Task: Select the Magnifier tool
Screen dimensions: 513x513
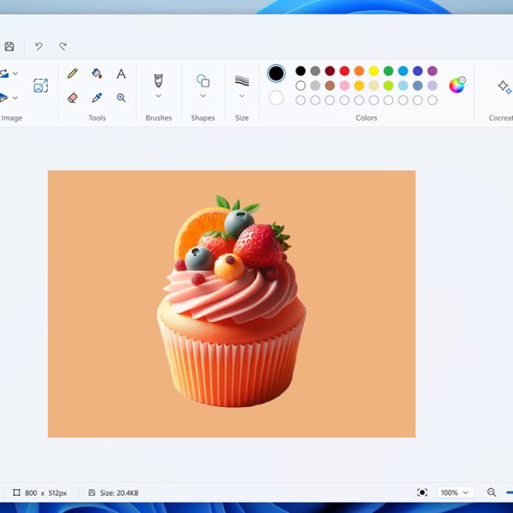Action: [121, 97]
